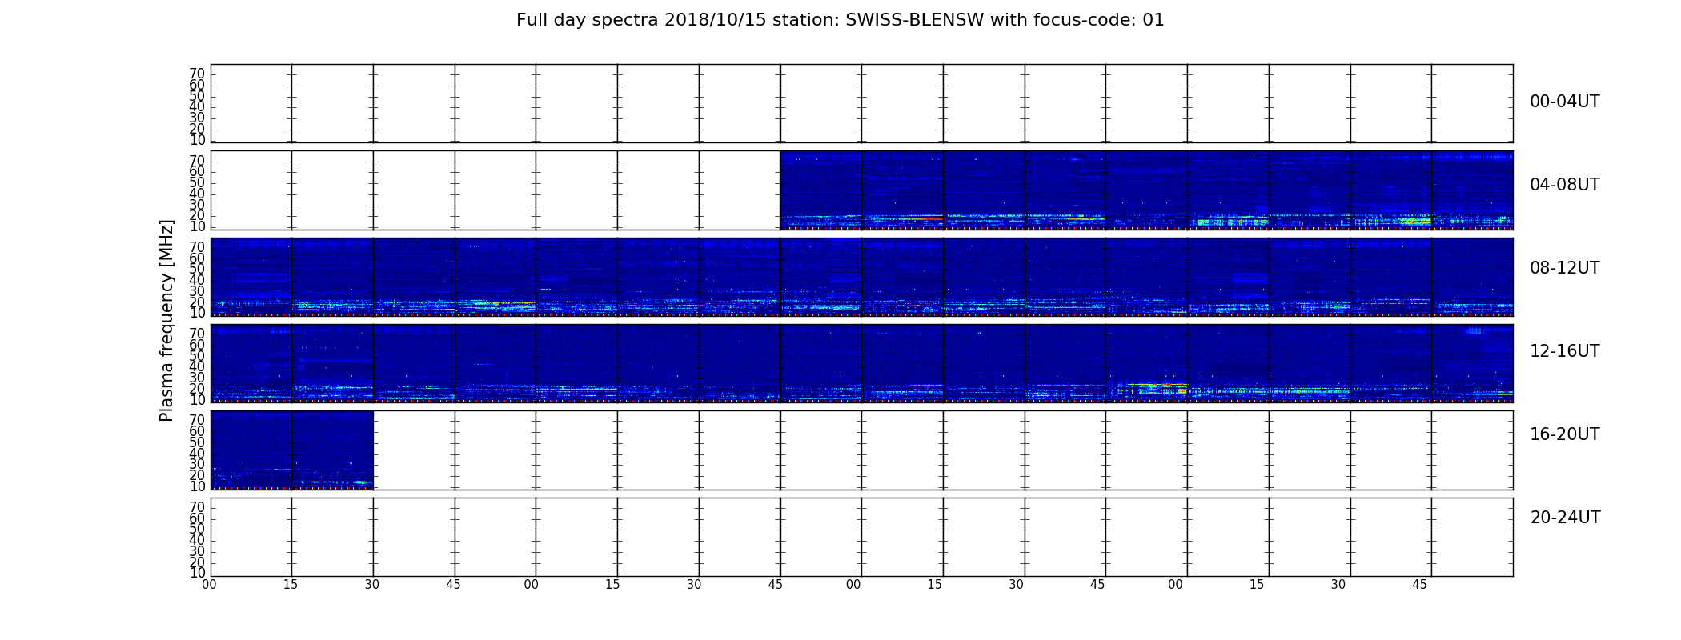
Task: Click the 10 MHz tick of the 00-04UT panel
Action: [x=197, y=140]
